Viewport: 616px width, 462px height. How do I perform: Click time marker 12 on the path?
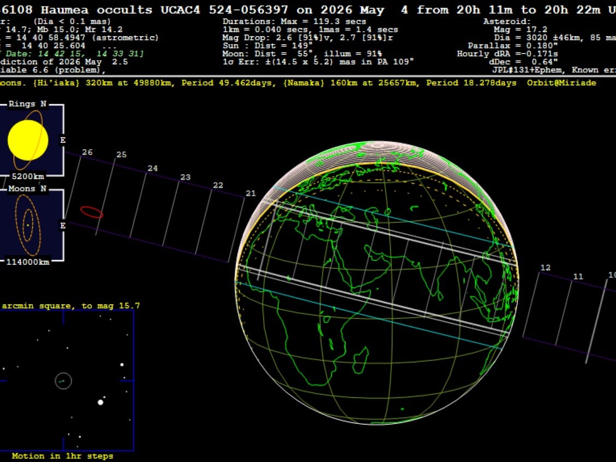coord(546,268)
